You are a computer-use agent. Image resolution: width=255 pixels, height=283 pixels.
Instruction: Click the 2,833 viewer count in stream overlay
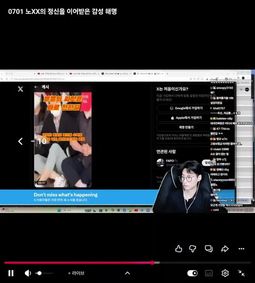216,210
